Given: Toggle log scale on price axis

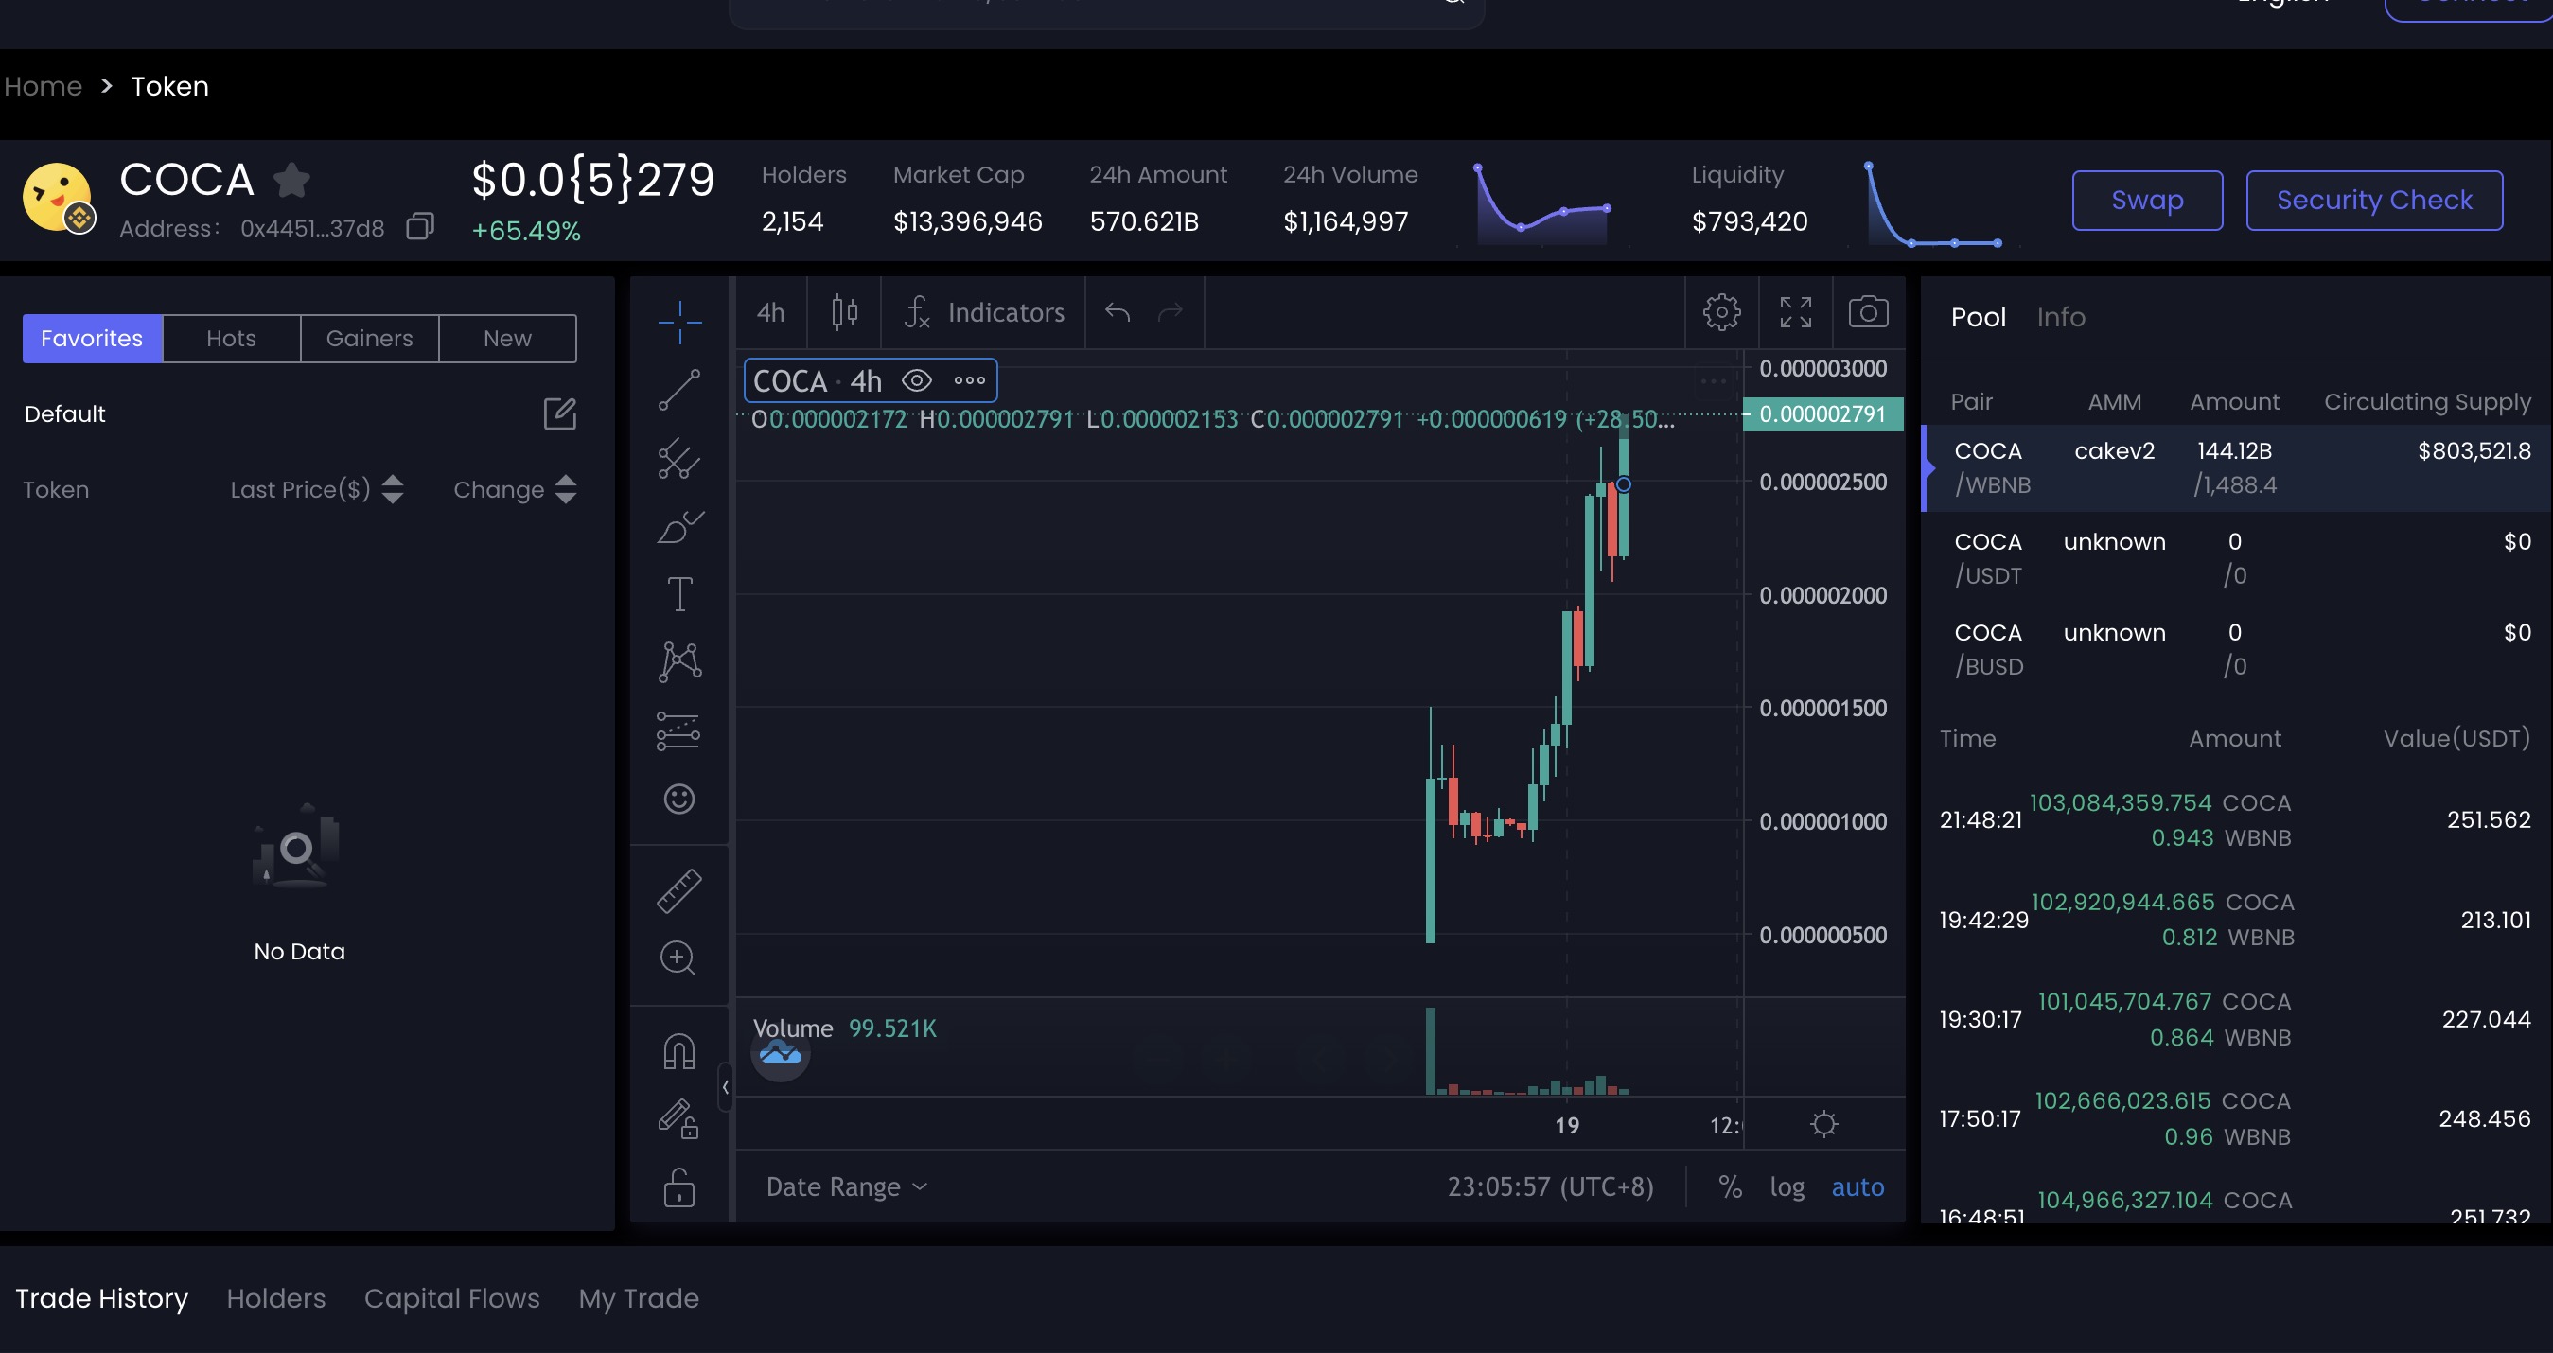Looking at the screenshot, I should click(1787, 1186).
